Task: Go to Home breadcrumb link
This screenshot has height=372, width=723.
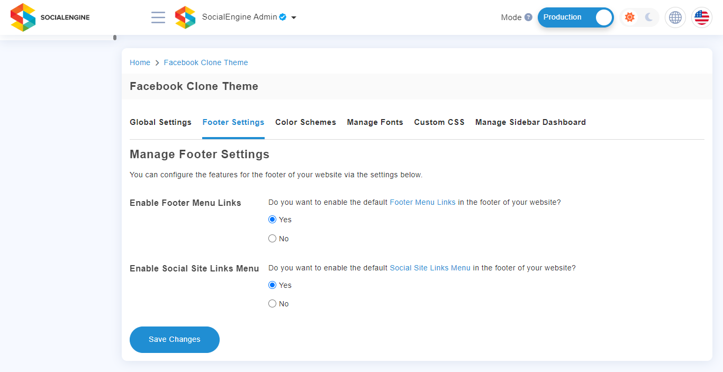Action: click(x=140, y=62)
